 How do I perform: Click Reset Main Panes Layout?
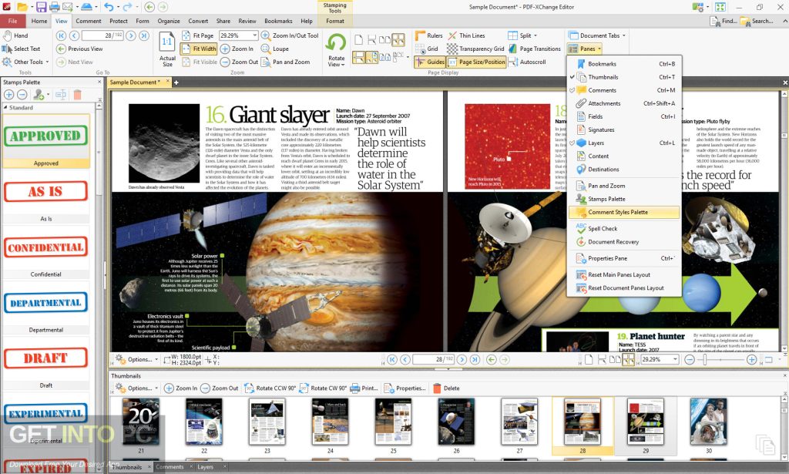(x=624, y=274)
